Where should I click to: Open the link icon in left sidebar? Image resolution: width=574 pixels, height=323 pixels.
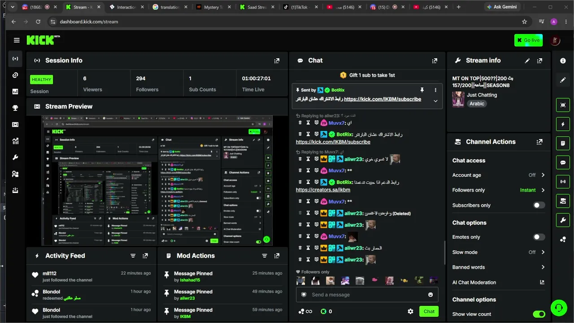tap(15, 75)
